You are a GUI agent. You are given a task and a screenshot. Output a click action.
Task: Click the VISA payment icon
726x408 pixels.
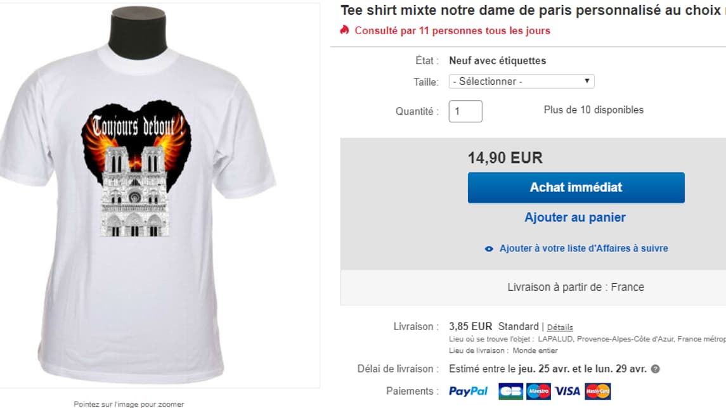567,392
